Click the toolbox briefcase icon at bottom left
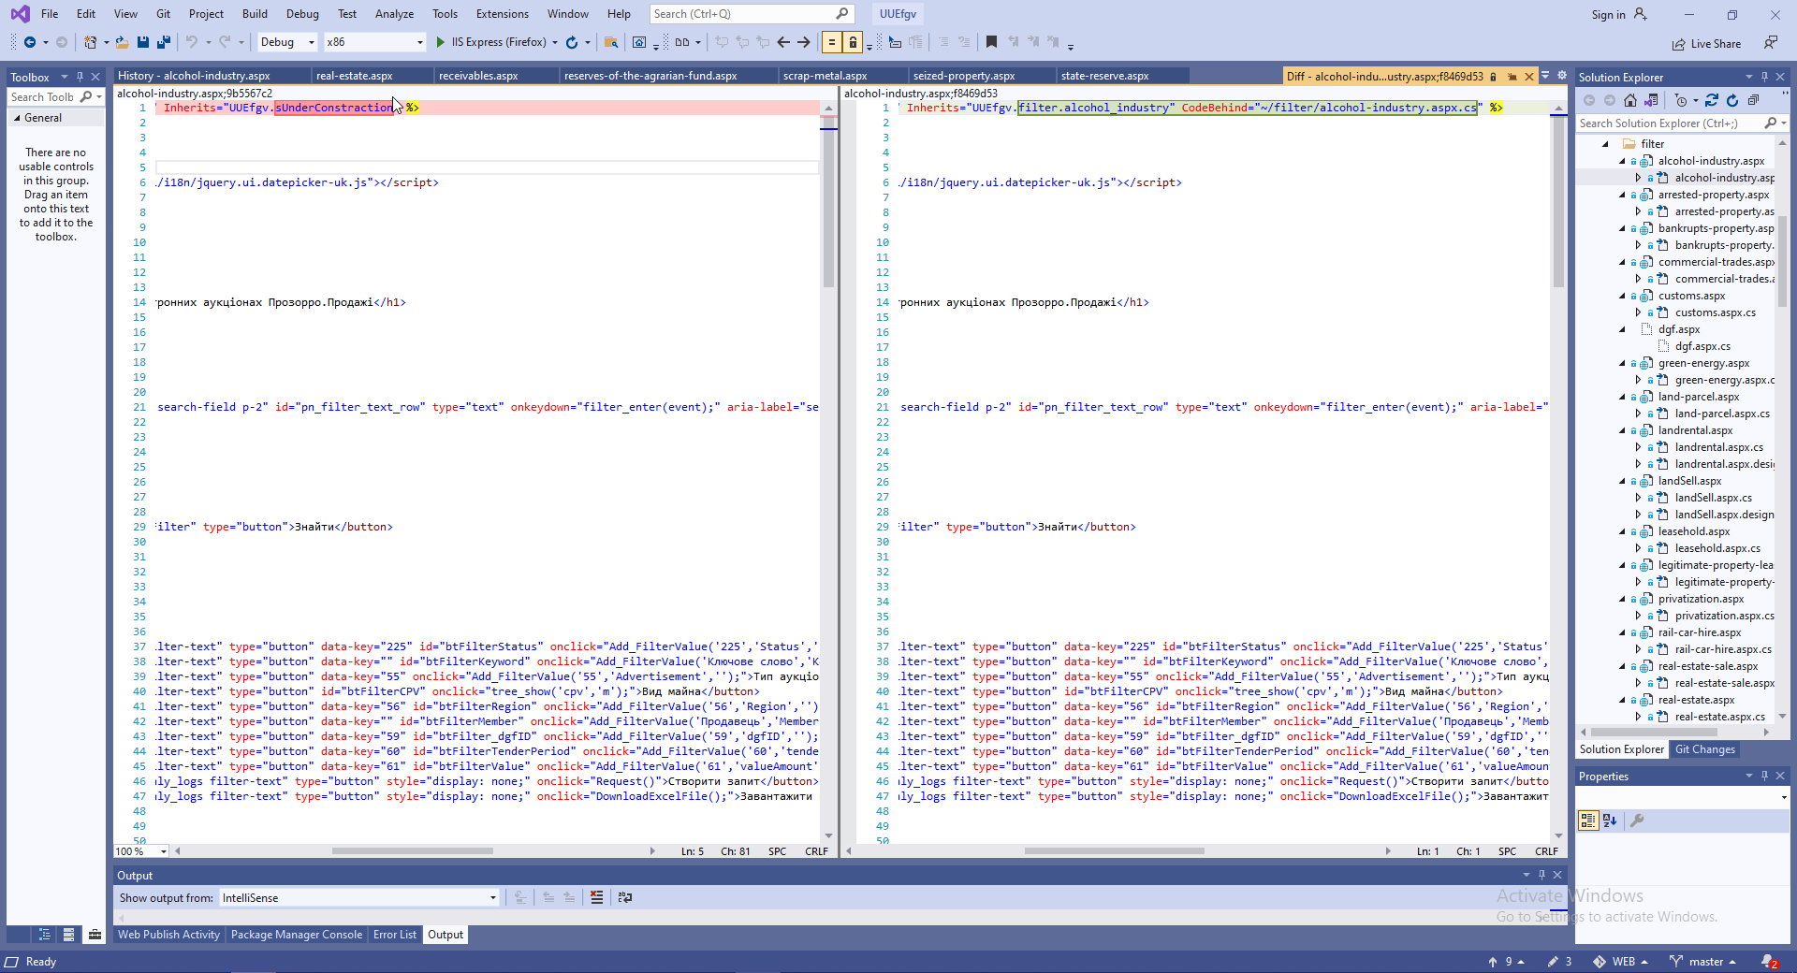The image size is (1797, 973). click(x=95, y=935)
